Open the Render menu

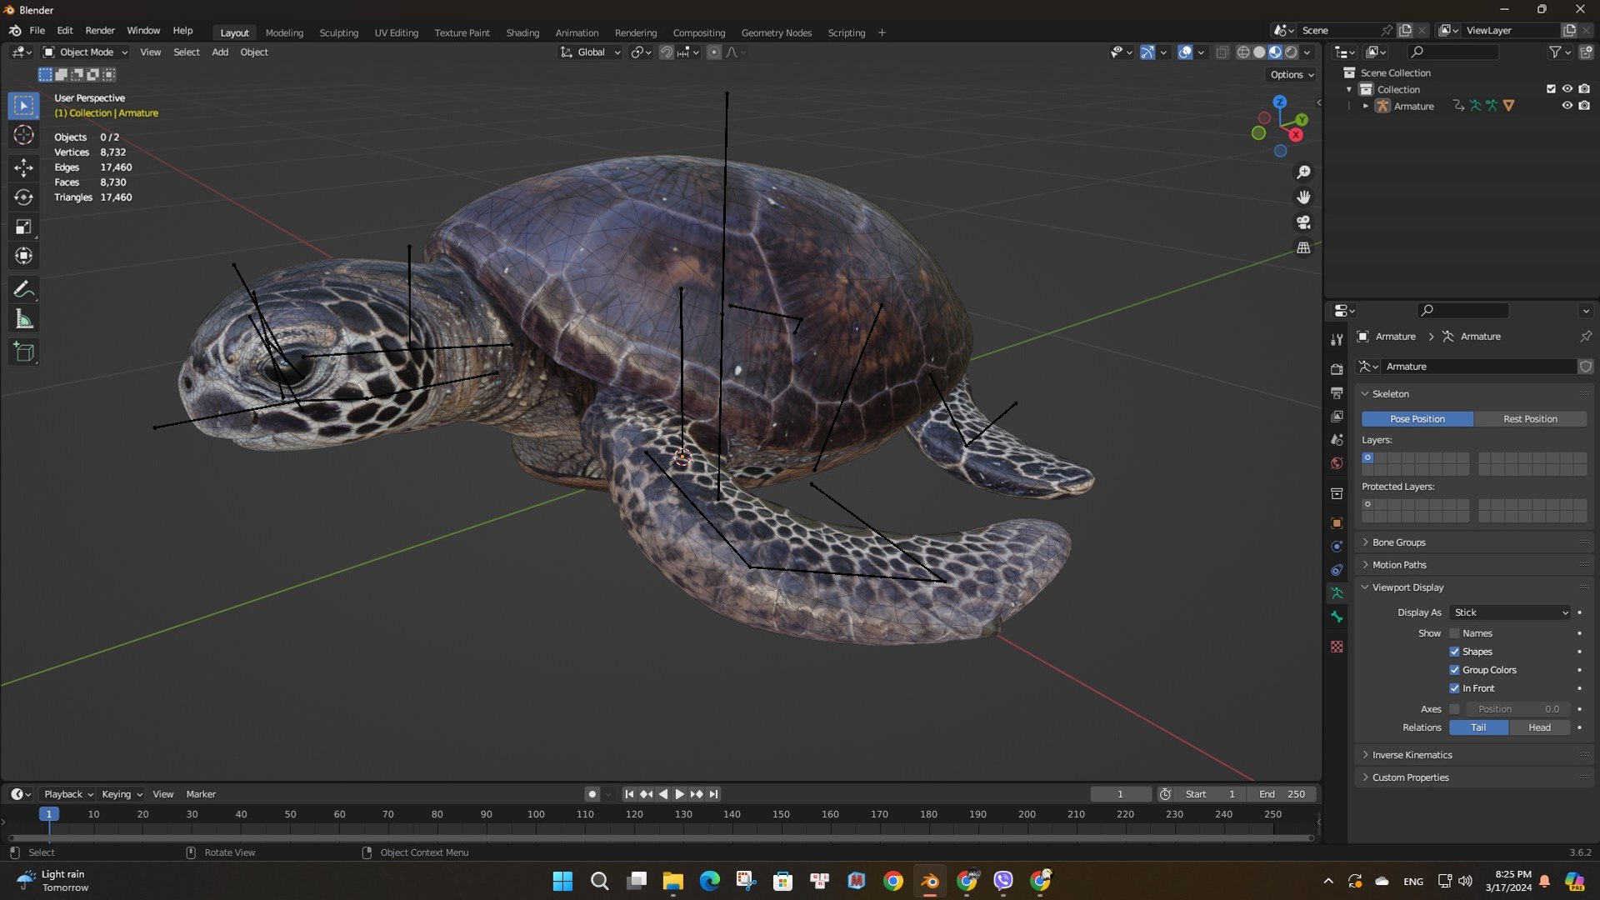100,31
